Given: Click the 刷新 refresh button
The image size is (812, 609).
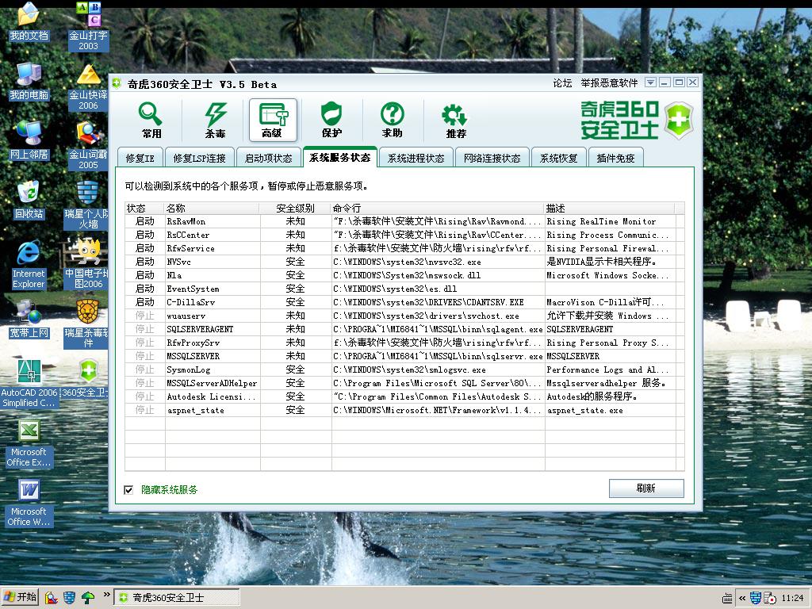Looking at the screenshot, I should [x=645, y=488].
